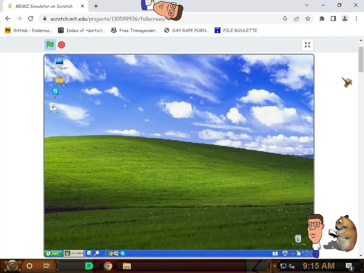Click the address bar URL field
This screenshot has width=364, height=273.
tap(160, 18)
